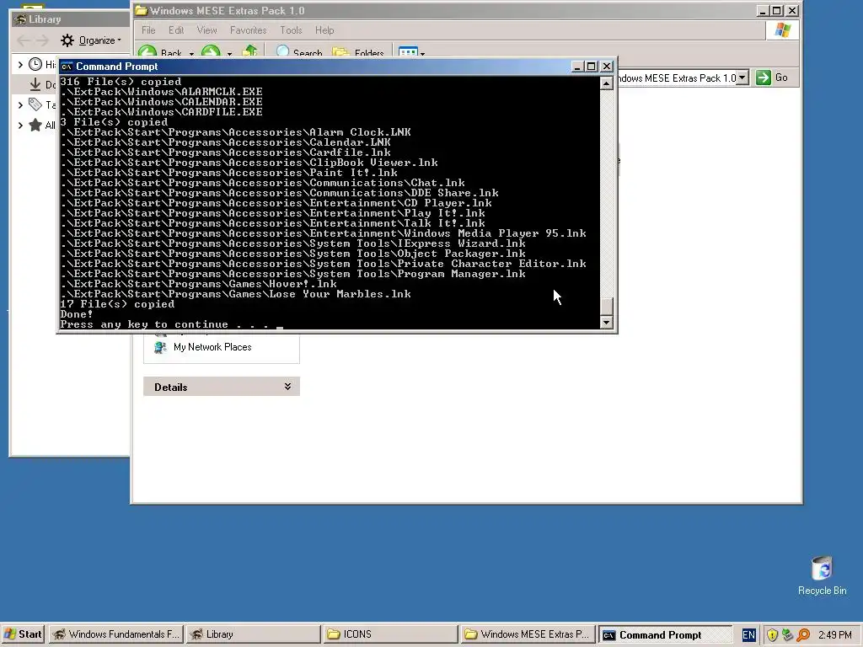Click the green Go button arrow
Screen dimensions: 863x647
click(x=764, y=78)
